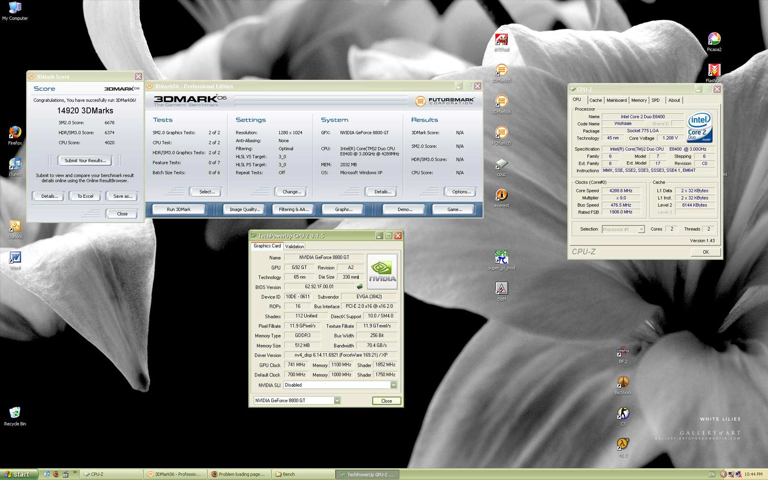Click Details in 3DMark Score window
This screenshot has height=480, width=768.
click(x=49, y=196)
